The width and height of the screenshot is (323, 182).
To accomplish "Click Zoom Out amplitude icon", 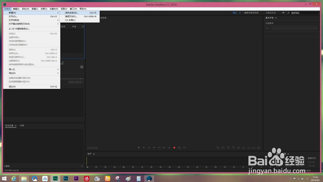I will 223,148.
